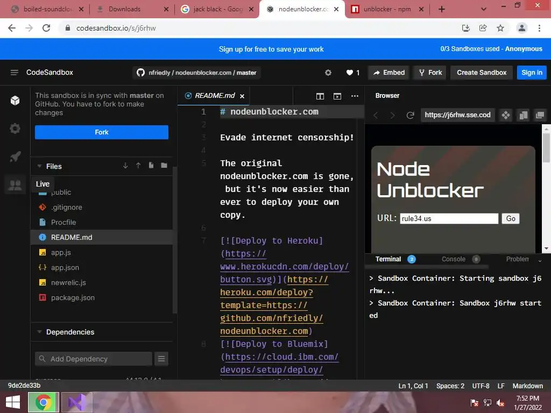
Task: Click the preview browser address field
Action: pyautogui.click(x=457, y=115)
